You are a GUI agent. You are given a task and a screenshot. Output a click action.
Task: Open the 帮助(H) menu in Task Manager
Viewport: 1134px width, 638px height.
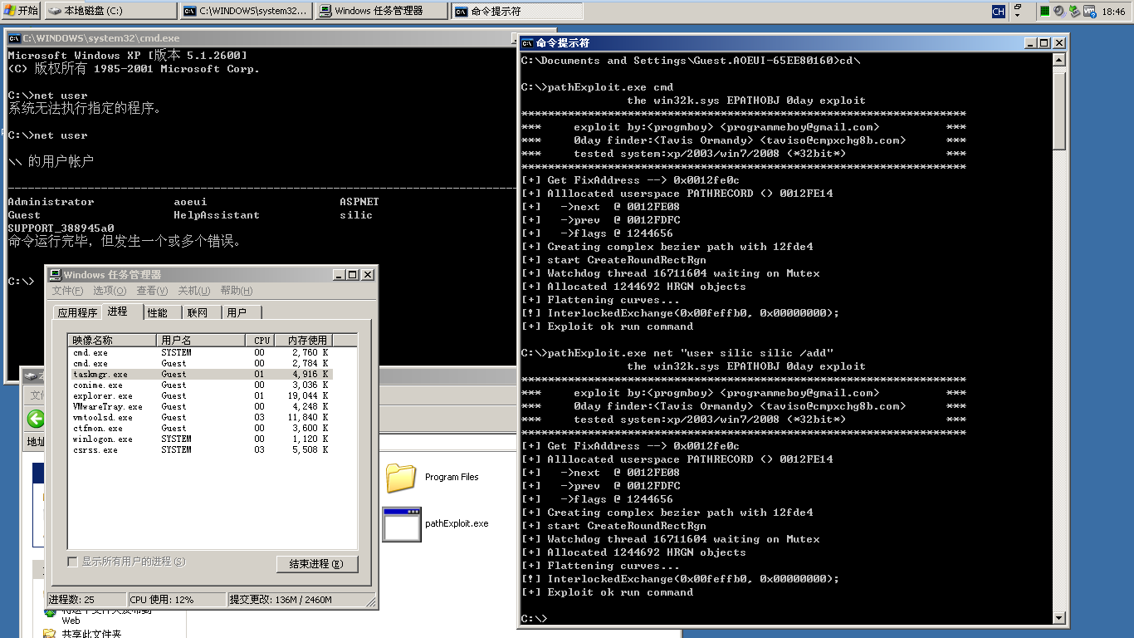click(236, 291)
